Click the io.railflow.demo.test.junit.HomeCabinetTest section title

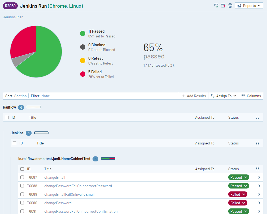click(x=54, y=159)
